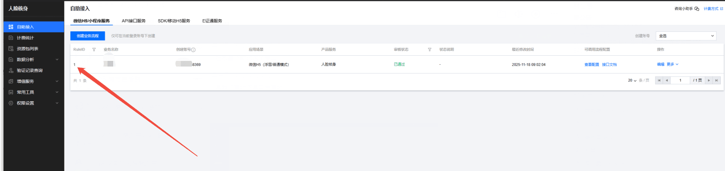Go to the next page
The image size is (725, 171).
709,81
